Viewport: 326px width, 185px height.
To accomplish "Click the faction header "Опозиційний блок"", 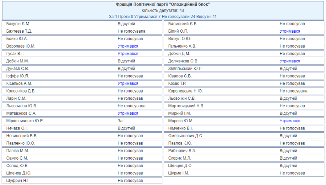I will (x=163, y=4).
